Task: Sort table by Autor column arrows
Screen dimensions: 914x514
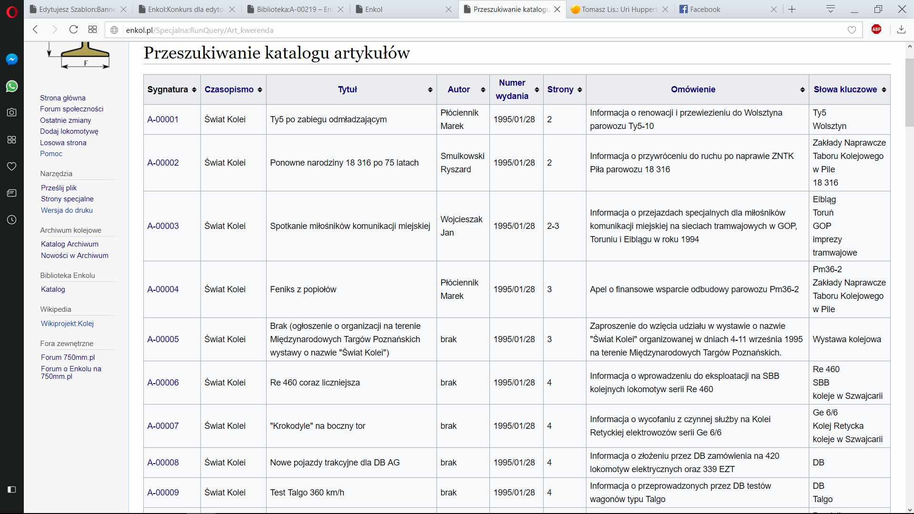Action: tap(483, 89)
